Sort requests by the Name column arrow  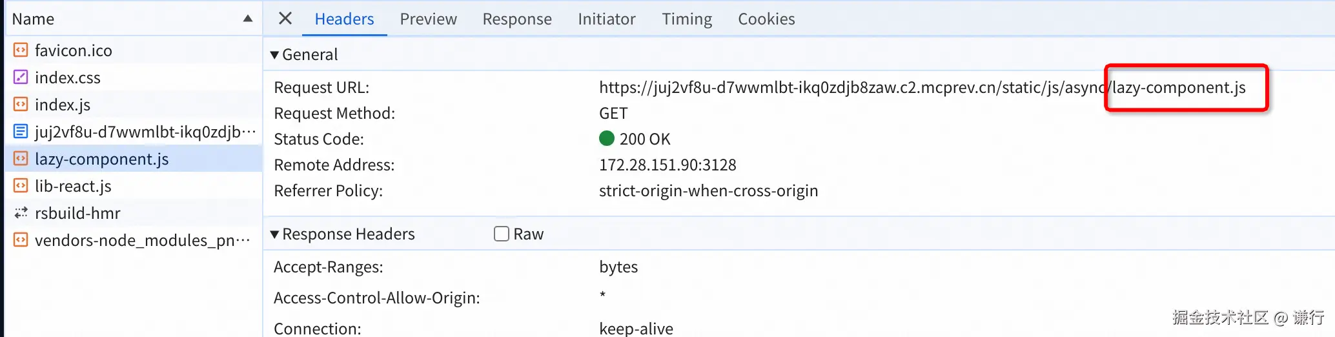click(247, 19)
